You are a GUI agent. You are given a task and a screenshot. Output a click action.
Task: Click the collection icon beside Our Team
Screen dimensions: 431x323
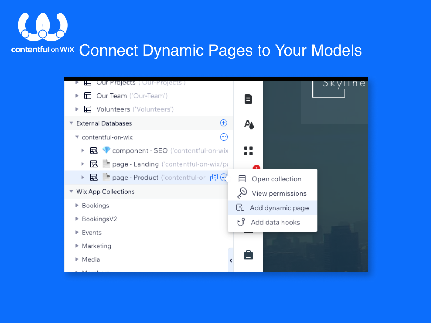point(88,96)
